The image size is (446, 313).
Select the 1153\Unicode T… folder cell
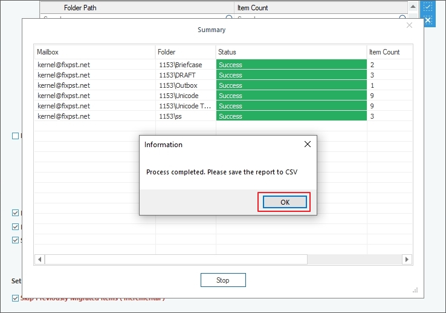186,106
